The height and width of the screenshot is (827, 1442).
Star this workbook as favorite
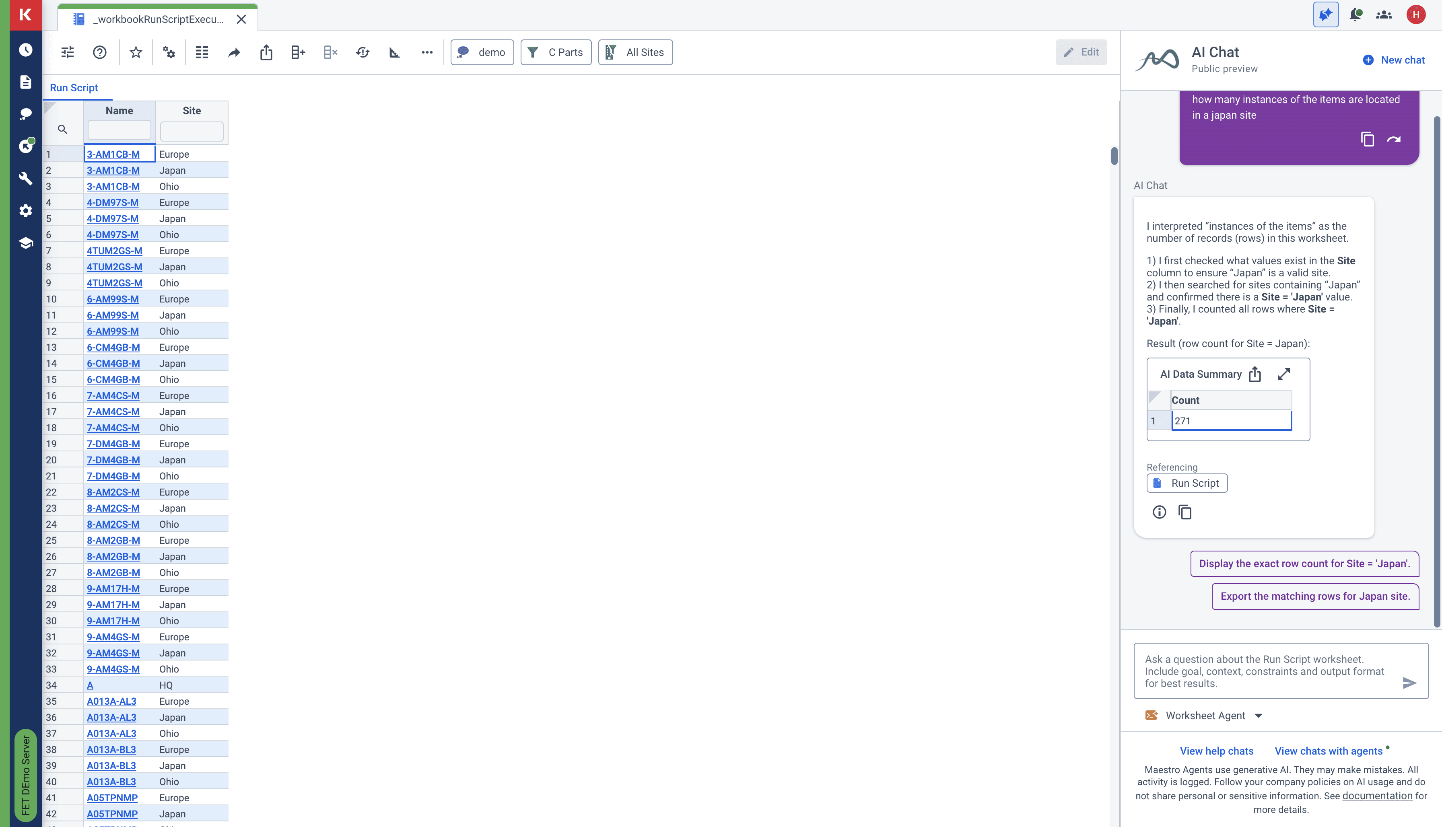[135, 52]
